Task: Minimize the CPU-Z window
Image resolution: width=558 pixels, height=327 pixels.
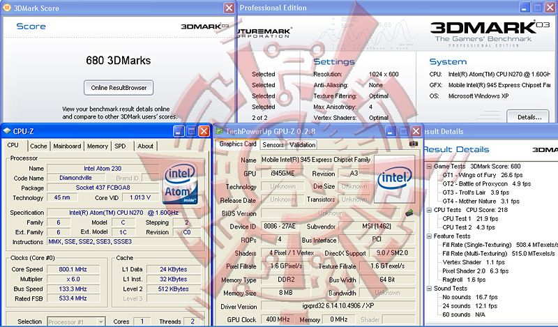Action: click(179, 131)
